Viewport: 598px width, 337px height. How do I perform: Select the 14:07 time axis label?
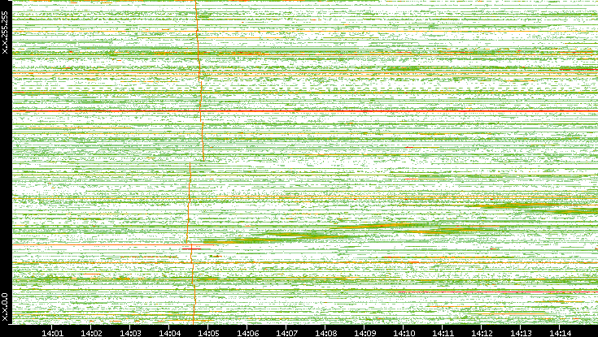click(286, 333)
